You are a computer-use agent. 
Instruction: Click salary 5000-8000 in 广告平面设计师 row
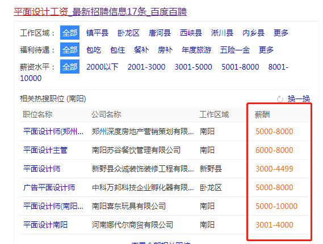coord(274,187)
